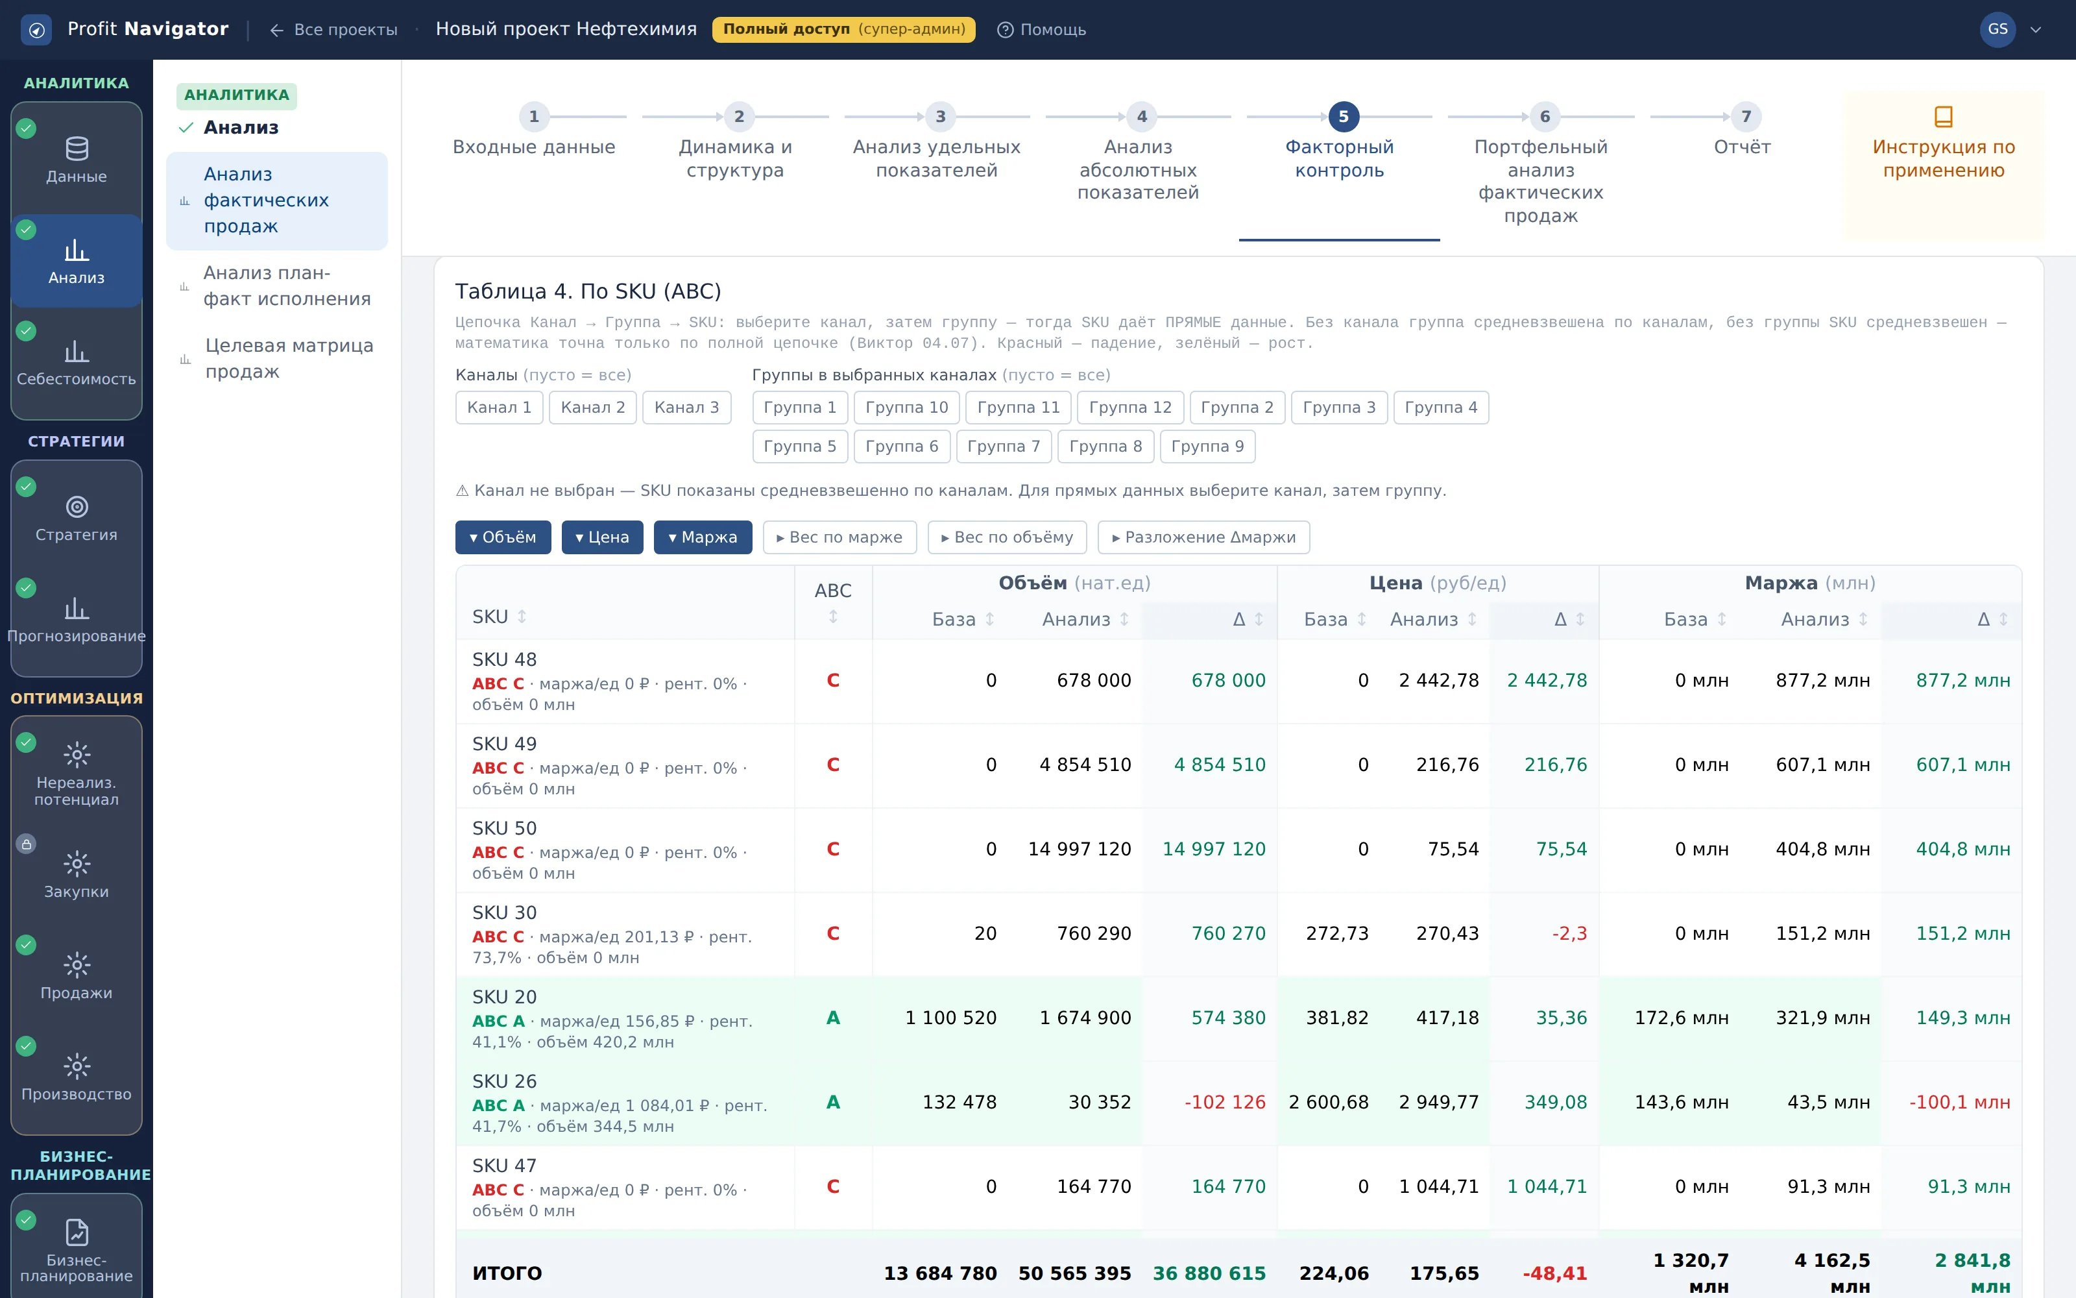Image resolution: width=2076 pixels, height=1298 pixels.
Task: Collapse the Маржа column group
Action: (x=703, y=537)
